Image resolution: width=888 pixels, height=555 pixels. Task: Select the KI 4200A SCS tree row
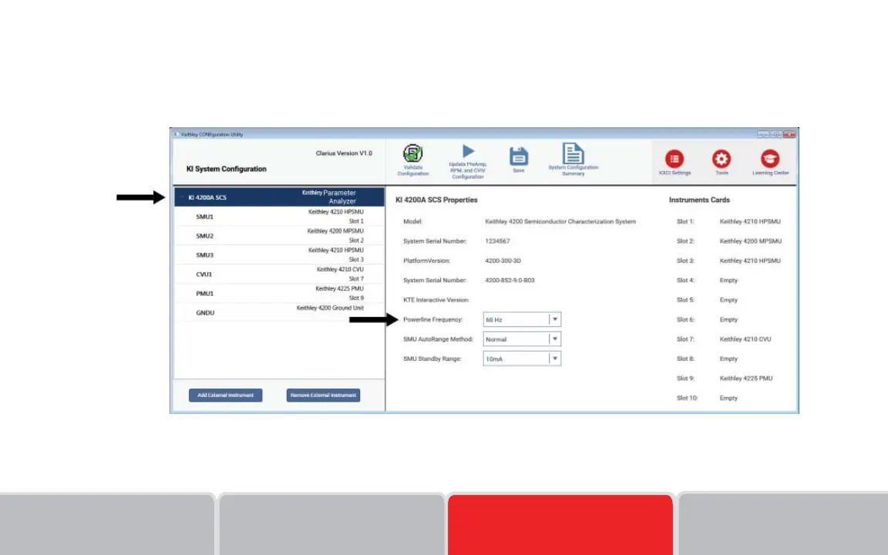[x=279, y=197]
